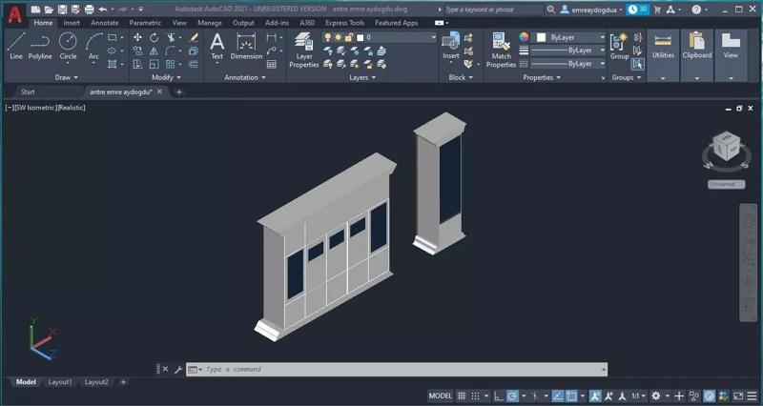Open the Insert ribbon tab
Viewport: 763px width, 406px height.
tap(72, 23)
